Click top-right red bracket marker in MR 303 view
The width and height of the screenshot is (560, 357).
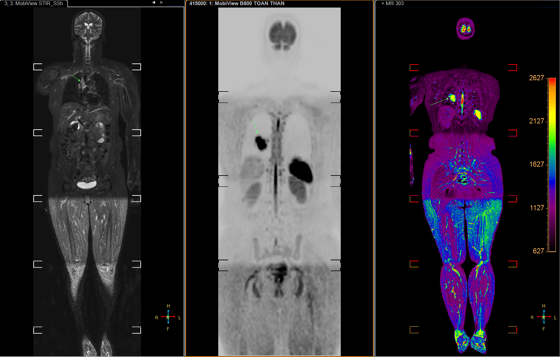[x=513, y=68]
